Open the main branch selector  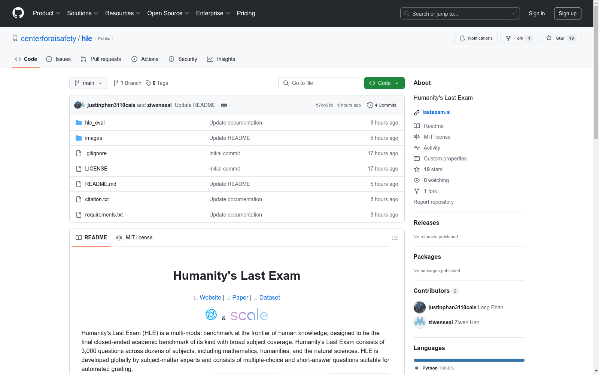(x=89, y=83)
